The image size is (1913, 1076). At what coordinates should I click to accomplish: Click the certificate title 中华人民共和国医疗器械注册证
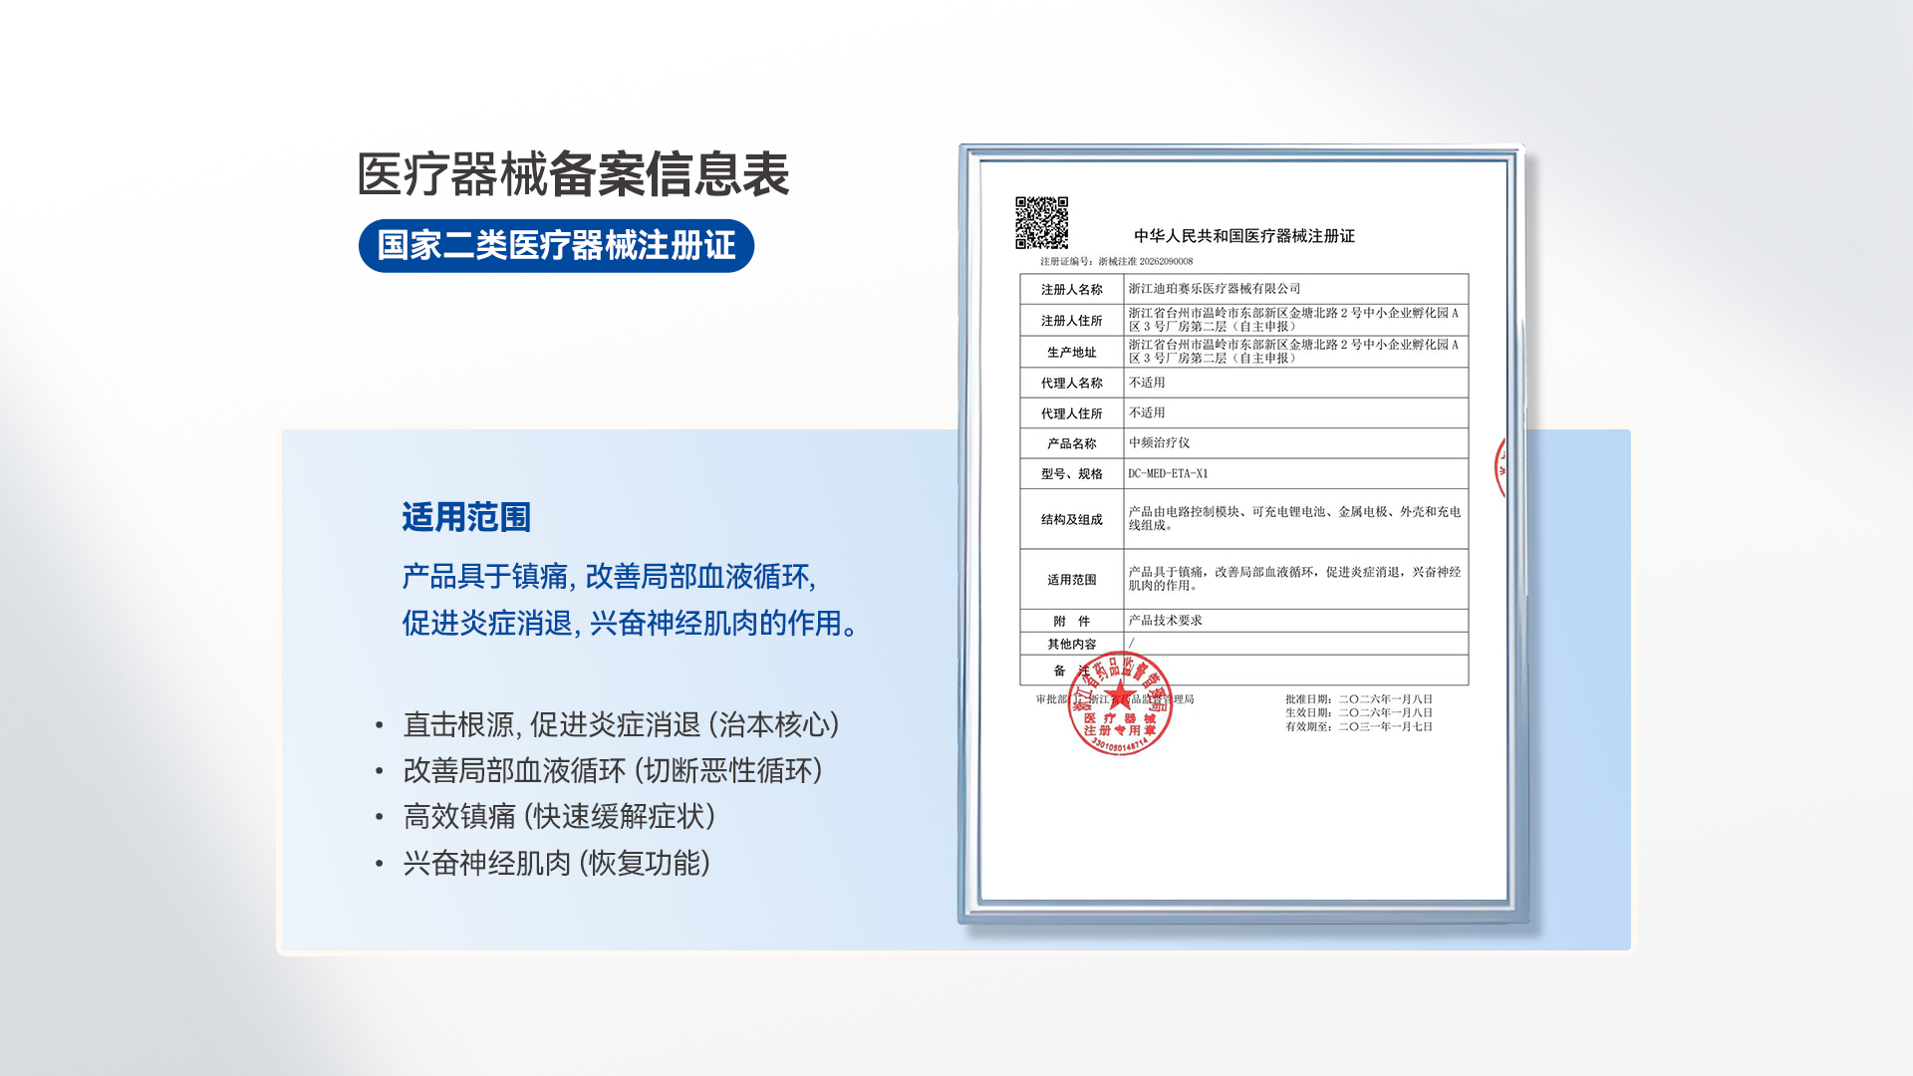tap(1243, 236)
